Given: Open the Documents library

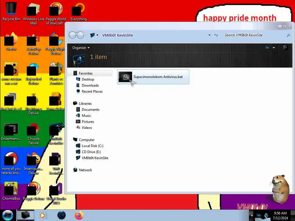Looking at the screenshot, I should [x=90, y=110].
